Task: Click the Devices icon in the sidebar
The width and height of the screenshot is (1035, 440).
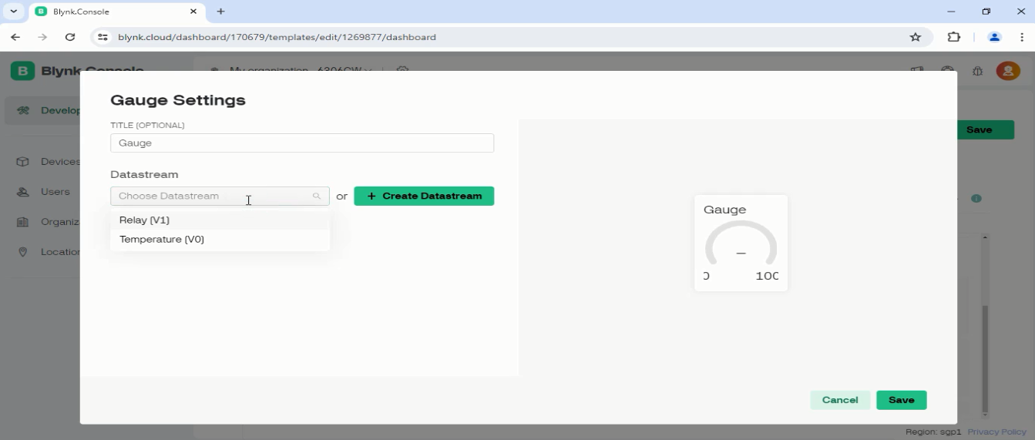Action: (23, 162)
